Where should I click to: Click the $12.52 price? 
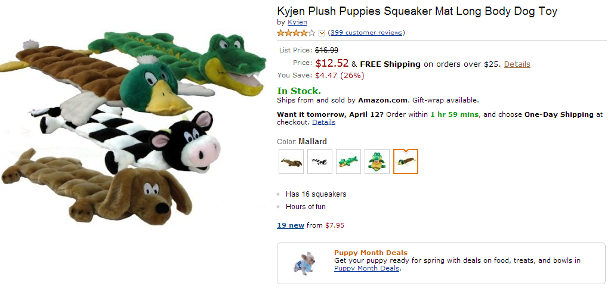(x=332, y=63)
